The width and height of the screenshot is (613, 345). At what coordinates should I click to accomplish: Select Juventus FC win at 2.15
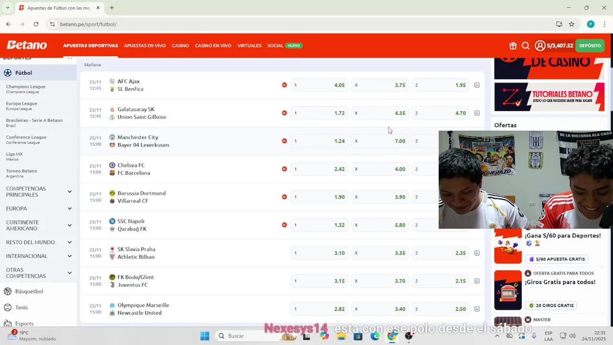[441, 281]
